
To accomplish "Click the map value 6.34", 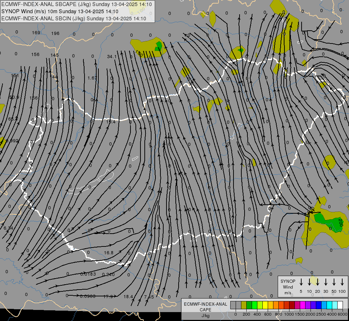I will pyautogui.click(x=8, y=228).
